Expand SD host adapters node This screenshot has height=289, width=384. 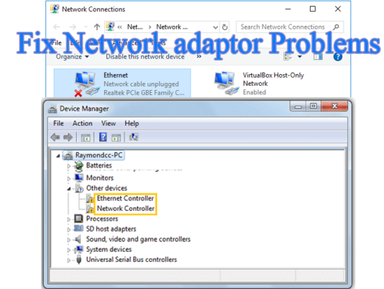(69, 230)
